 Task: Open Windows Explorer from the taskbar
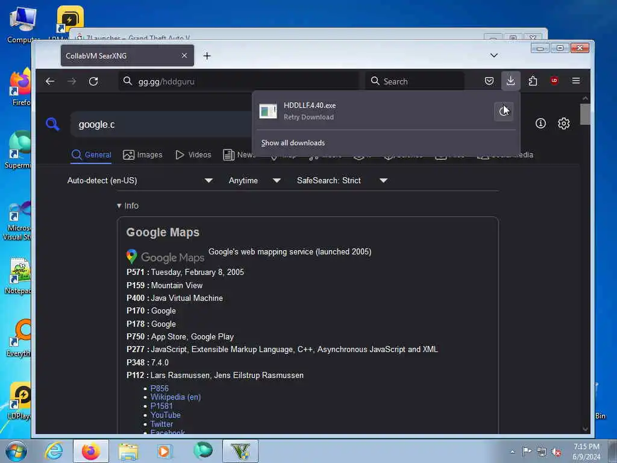(128, 451)
